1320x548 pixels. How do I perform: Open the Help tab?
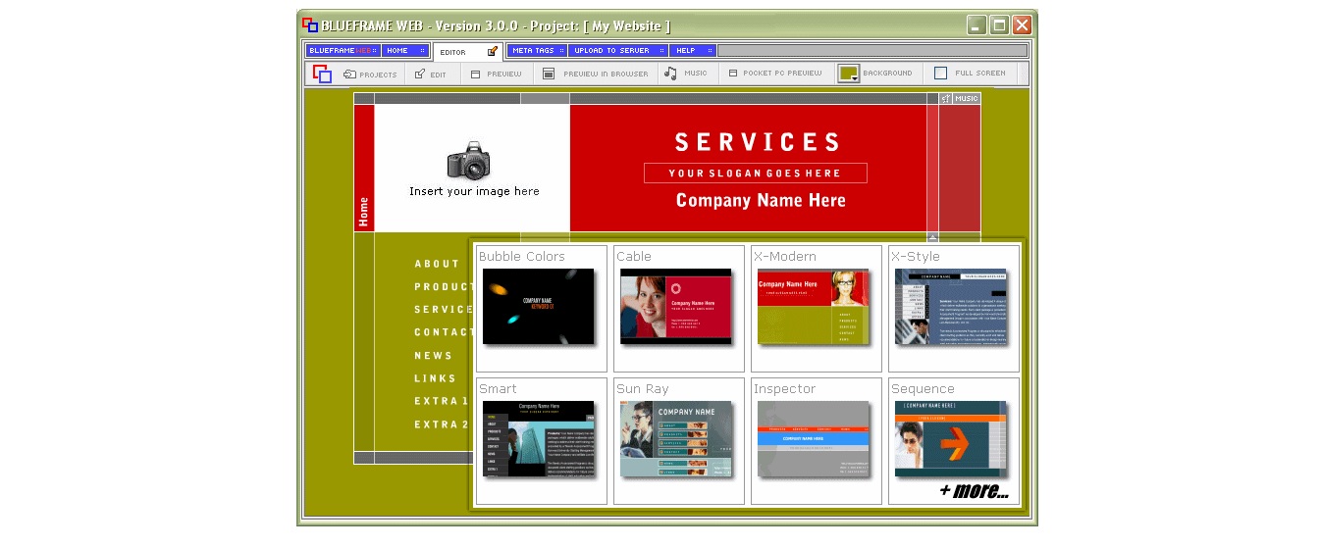coord(693,50)
